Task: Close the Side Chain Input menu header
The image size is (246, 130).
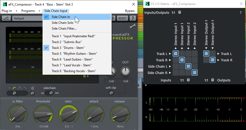Action: point(56,11)
